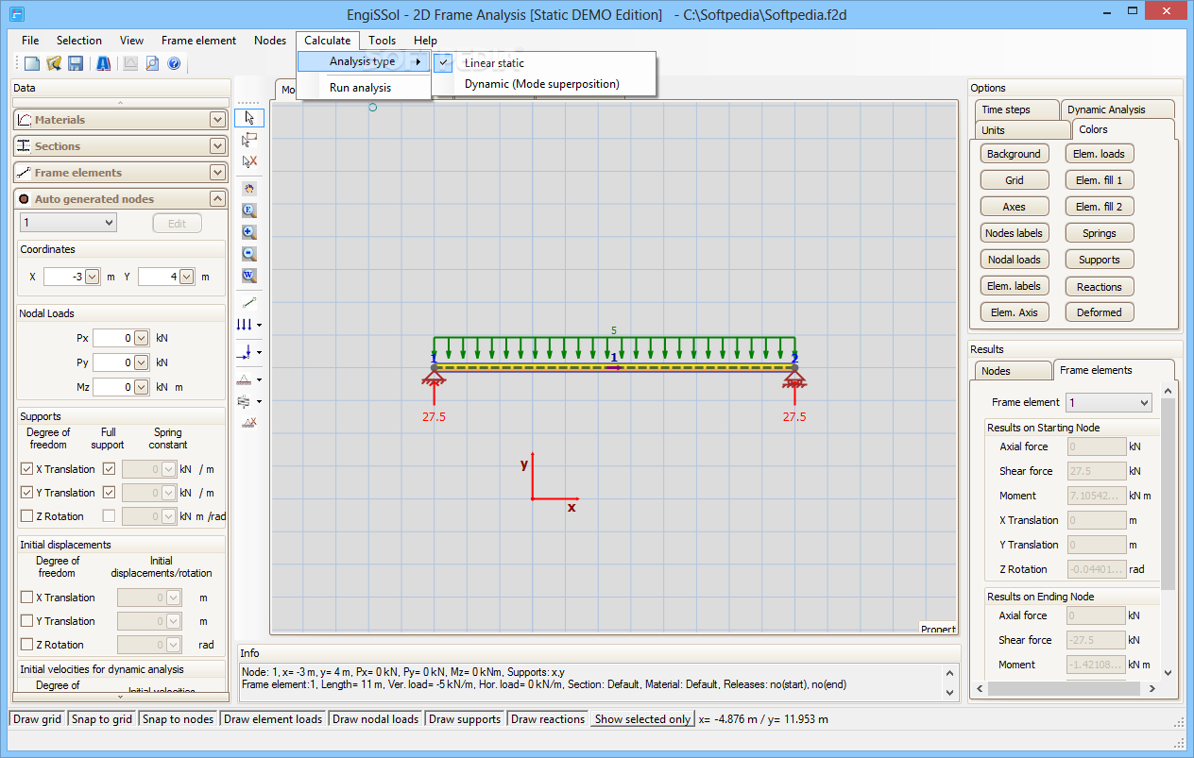Click the Info panel scroll down arrow
Image resolution: width=1194 pixels, height=758 pixels.
coord(951,693)
